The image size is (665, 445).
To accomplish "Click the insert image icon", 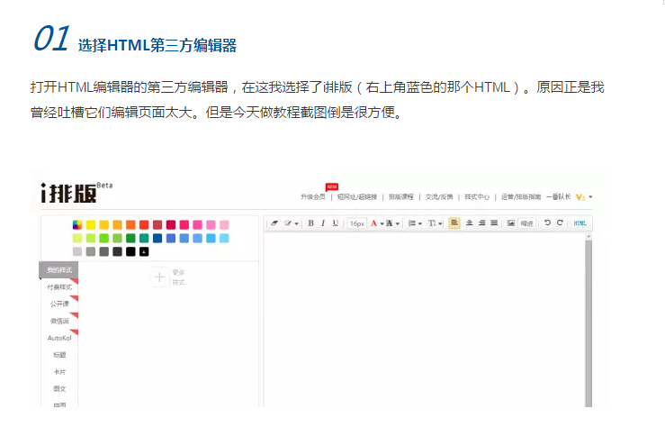I will tap(510, 223).
